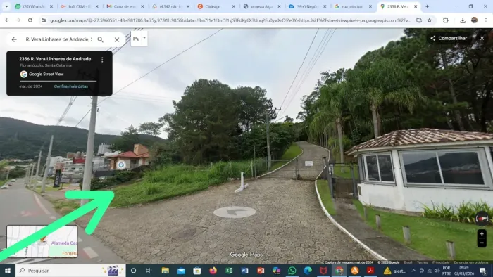The image size is (493, 277).
Task: Open Microsoft Edge from taskbar
Action: (x=308, y=271)
